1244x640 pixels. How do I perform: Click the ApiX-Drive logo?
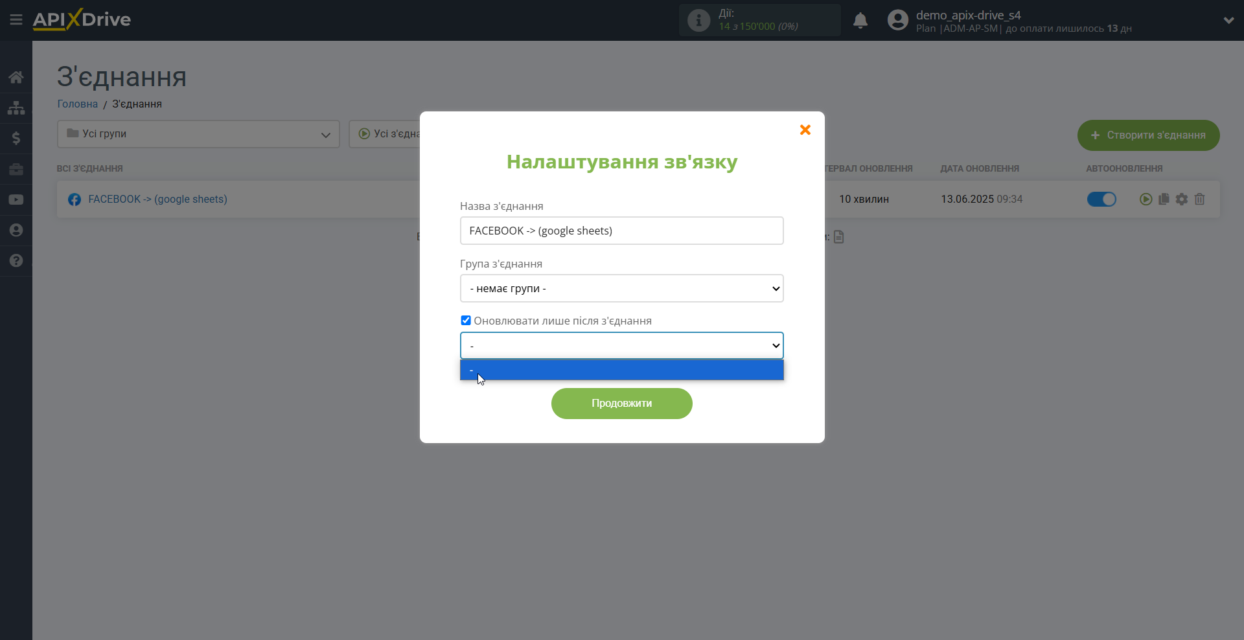(82, 19)
